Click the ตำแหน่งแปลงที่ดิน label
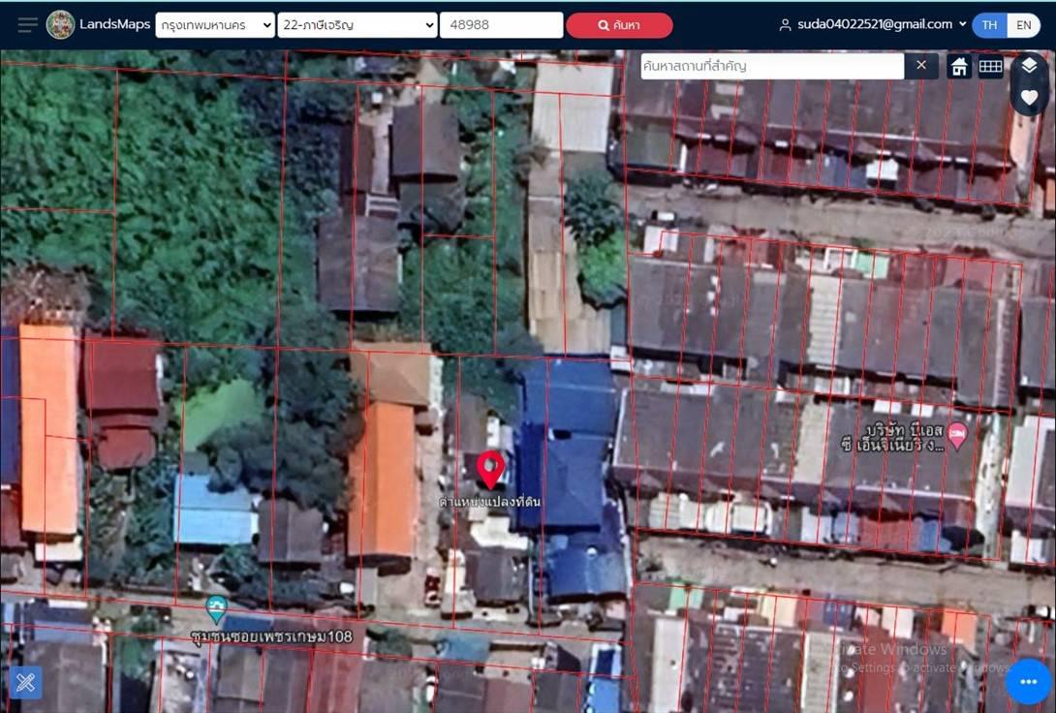 (x=489, y=502)
